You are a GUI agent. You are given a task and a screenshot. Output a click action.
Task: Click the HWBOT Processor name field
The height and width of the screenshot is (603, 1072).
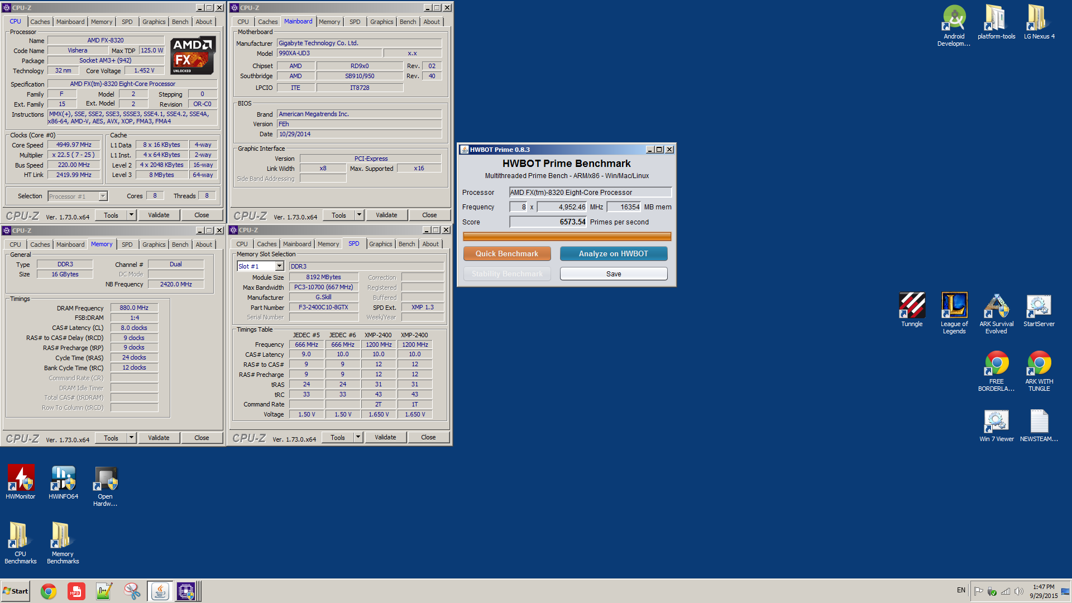[x=590, y=192]
